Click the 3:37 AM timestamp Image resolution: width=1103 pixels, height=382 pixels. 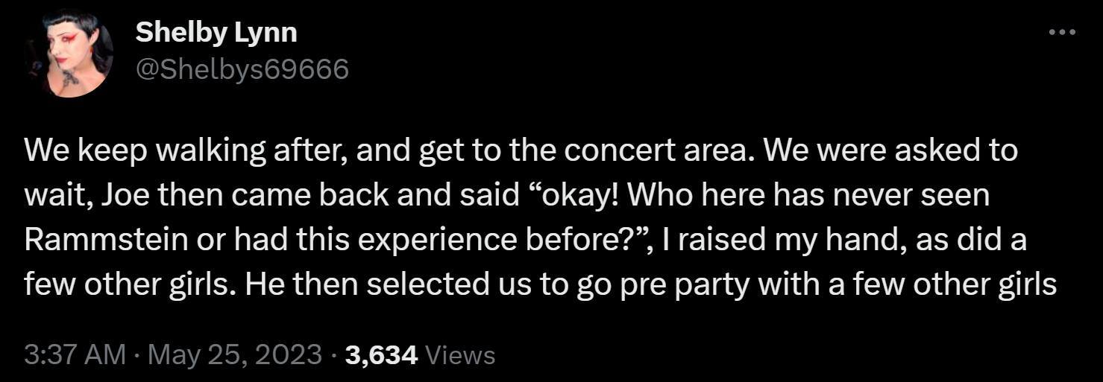[75, 354]
